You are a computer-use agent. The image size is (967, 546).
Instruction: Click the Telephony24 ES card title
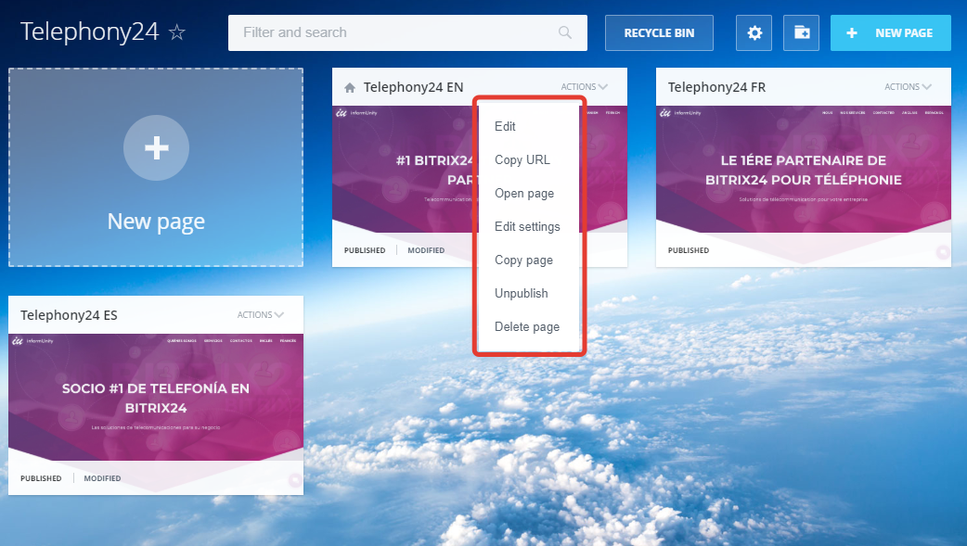point(69,315)
